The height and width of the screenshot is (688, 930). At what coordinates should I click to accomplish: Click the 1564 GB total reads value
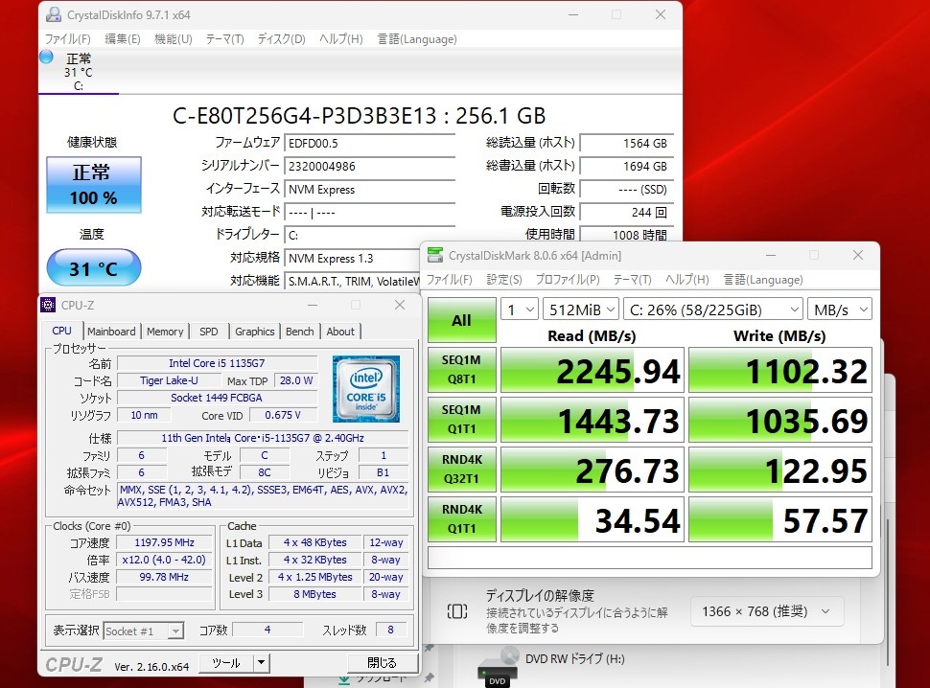[x=626, y=144]
